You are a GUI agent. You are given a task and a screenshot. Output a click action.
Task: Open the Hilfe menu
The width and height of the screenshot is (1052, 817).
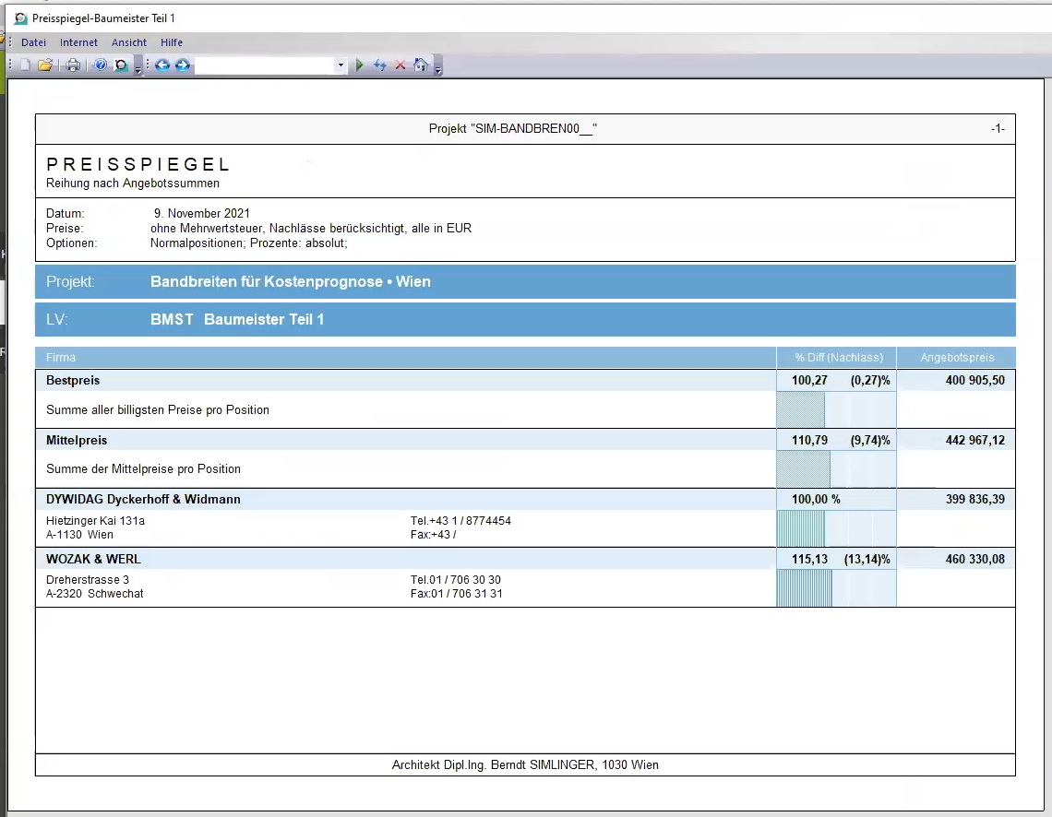point(172,42)
